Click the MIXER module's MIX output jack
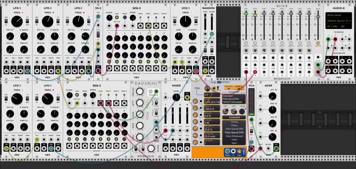 pyautogui.click(x=187, y=97)
